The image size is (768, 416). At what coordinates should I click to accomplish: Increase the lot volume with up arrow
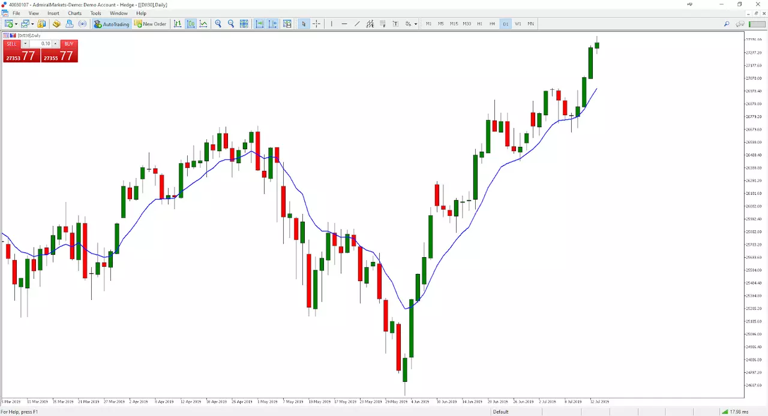pos(55,44)
